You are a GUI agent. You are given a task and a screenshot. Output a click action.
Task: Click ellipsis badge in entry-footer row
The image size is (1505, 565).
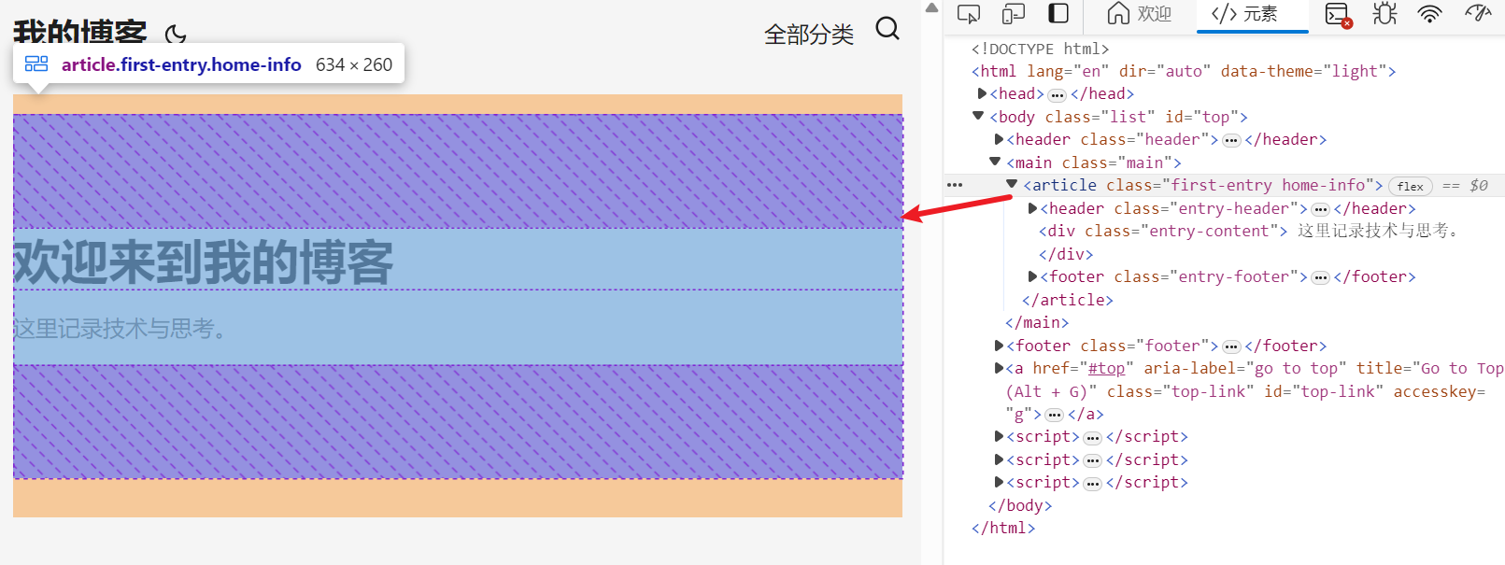point(1320,278)
